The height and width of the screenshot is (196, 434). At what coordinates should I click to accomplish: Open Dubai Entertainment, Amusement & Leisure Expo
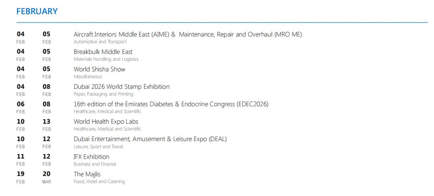pyautogui.click(x=150, y=139)
